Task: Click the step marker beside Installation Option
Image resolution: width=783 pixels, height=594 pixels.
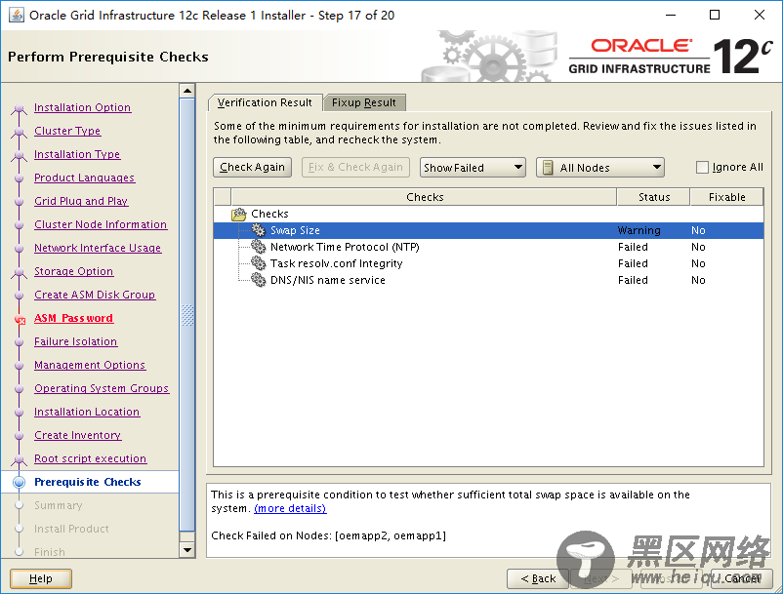Action: (x=19, y=108)
